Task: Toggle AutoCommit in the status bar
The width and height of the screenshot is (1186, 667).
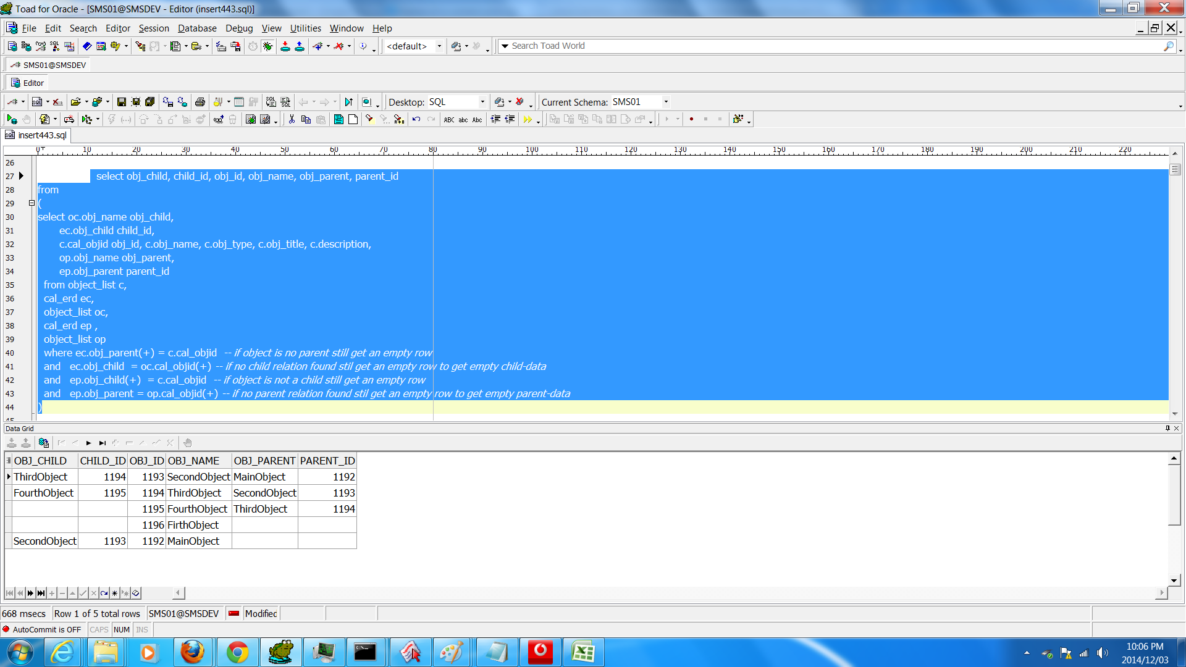Action: (x=42, y=629)
